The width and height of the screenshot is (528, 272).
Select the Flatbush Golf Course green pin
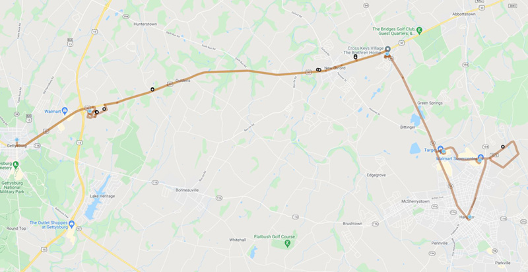(x=288, y=243)
